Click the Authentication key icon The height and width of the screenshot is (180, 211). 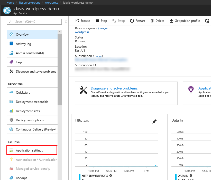12,159
